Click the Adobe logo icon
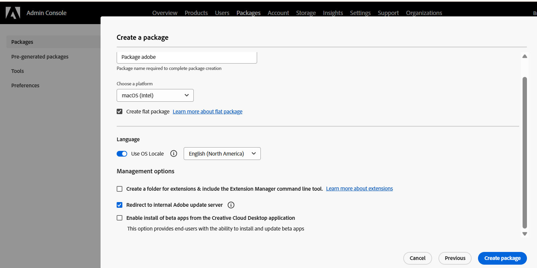537x268 pixels. [x=13, y=13]
